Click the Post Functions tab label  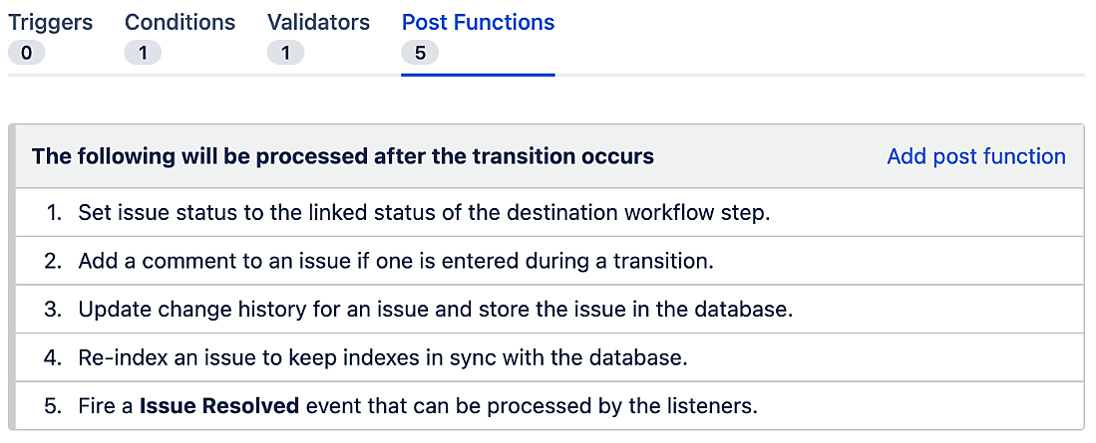[478, 22]
